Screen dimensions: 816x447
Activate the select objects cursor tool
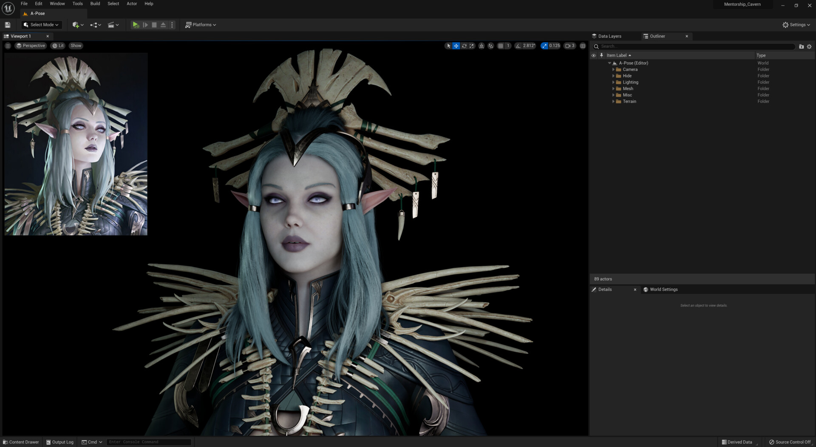(x=448, y=46)
